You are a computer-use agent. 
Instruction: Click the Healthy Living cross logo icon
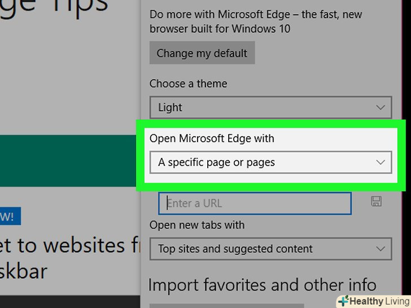coord(343,301)
